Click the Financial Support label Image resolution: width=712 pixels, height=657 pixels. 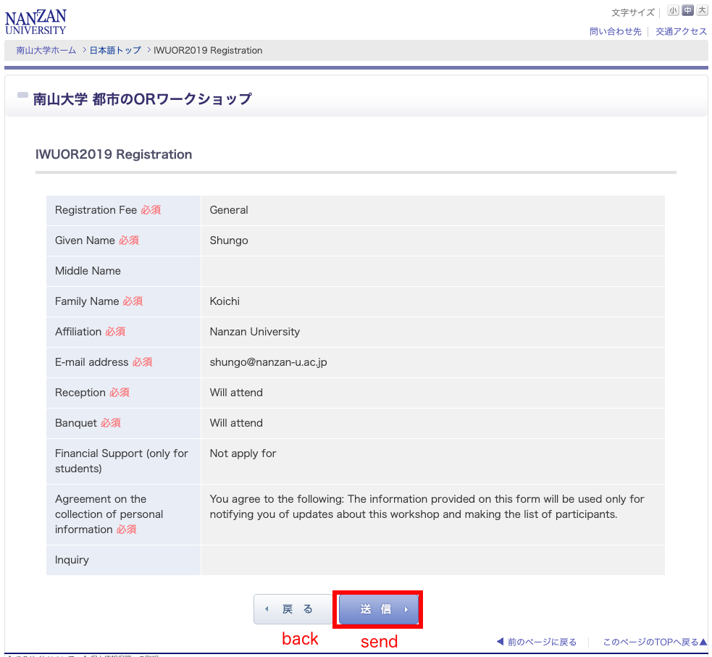pos(122,461)
